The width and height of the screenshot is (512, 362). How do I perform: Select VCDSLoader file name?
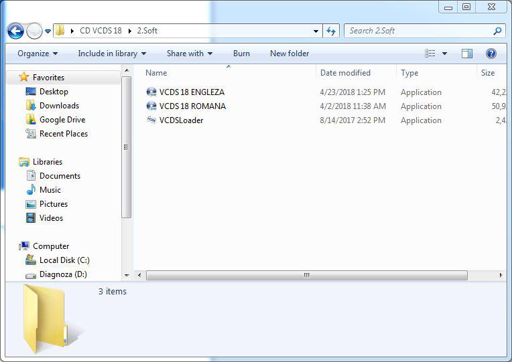(181, 120)
